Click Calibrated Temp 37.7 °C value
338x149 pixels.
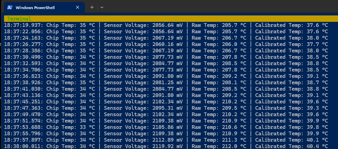click(317, 44)
